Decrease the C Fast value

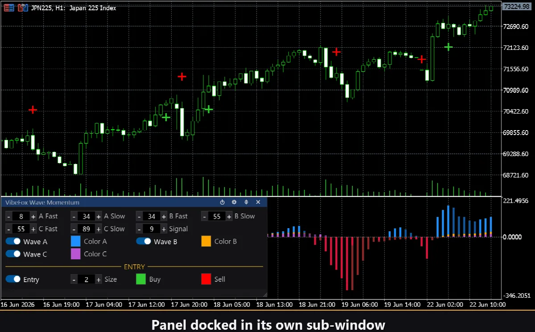point(9,229)
